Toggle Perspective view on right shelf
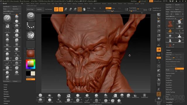 tap(159, 40)
